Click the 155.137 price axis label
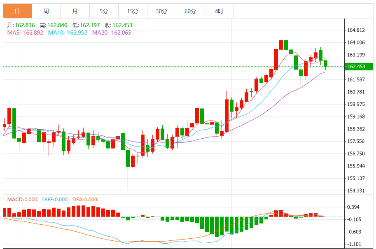This screenshot has height=249, width=376. tap(356, 178)
